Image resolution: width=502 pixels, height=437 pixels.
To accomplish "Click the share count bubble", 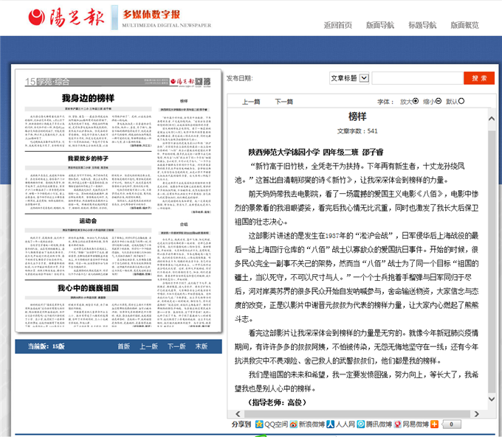I will pyautogui.click(x=451, y=424).
